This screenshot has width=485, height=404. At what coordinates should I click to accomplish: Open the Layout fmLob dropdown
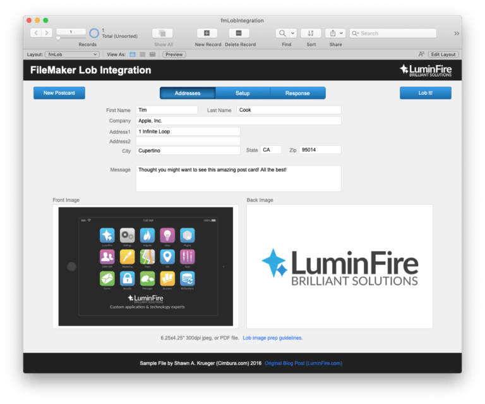(71, 54)
